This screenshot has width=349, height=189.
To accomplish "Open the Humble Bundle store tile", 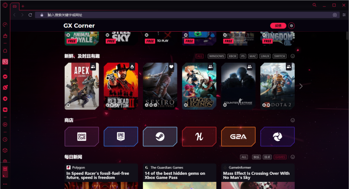I will pos(199,137).
